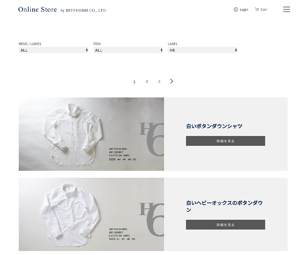View details of 白いボタンダウンシャツ
The width and height of the screenshot is (306, 255).
tap(226, 141)
